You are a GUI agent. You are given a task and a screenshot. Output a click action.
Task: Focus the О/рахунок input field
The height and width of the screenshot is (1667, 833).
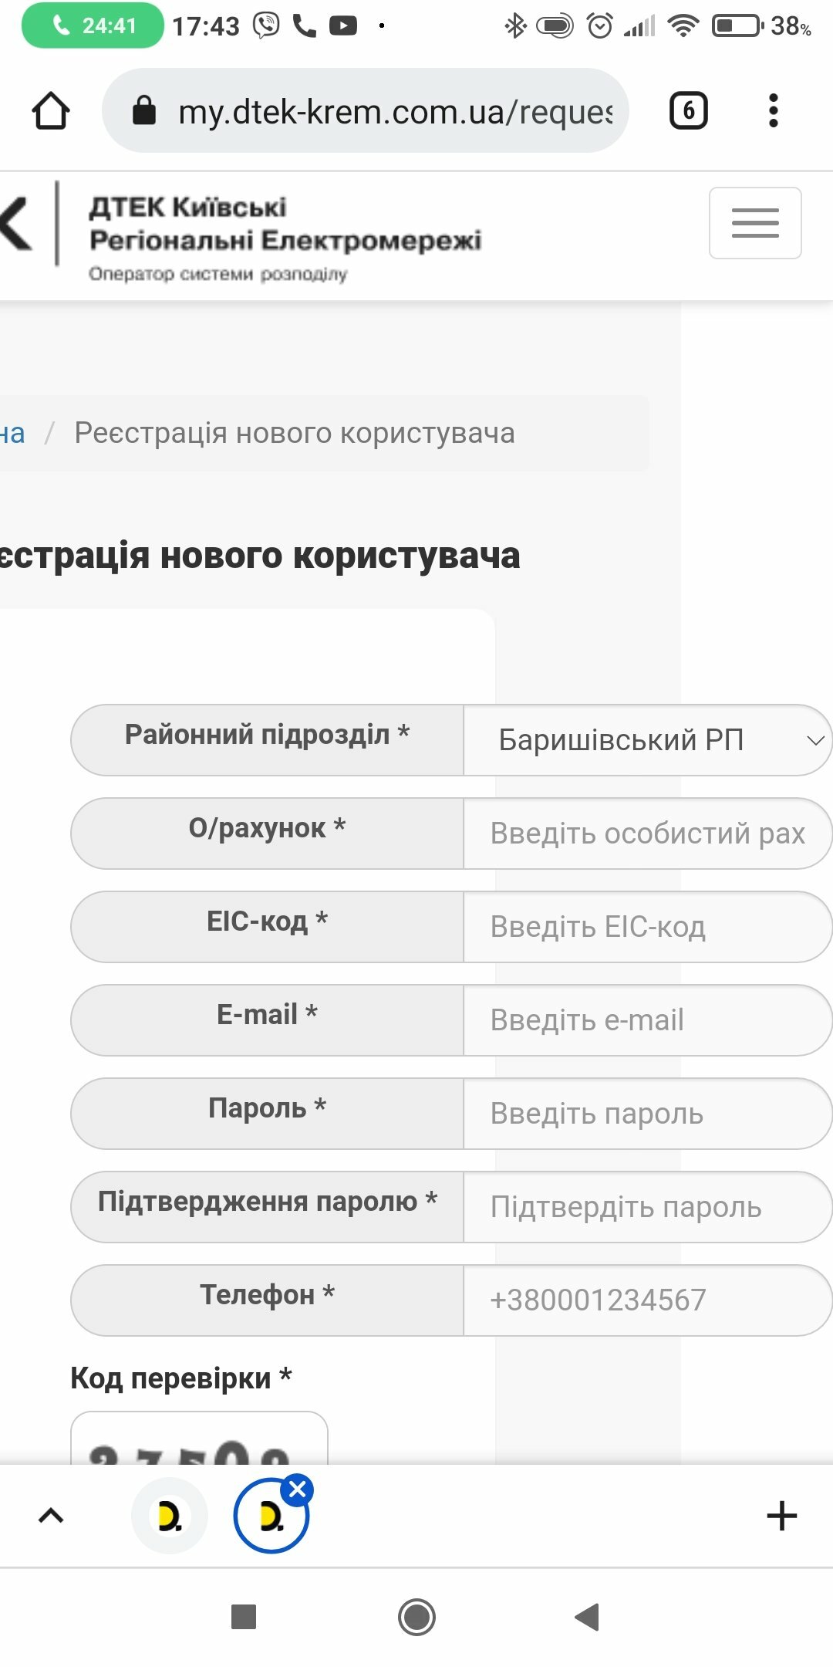648,833
